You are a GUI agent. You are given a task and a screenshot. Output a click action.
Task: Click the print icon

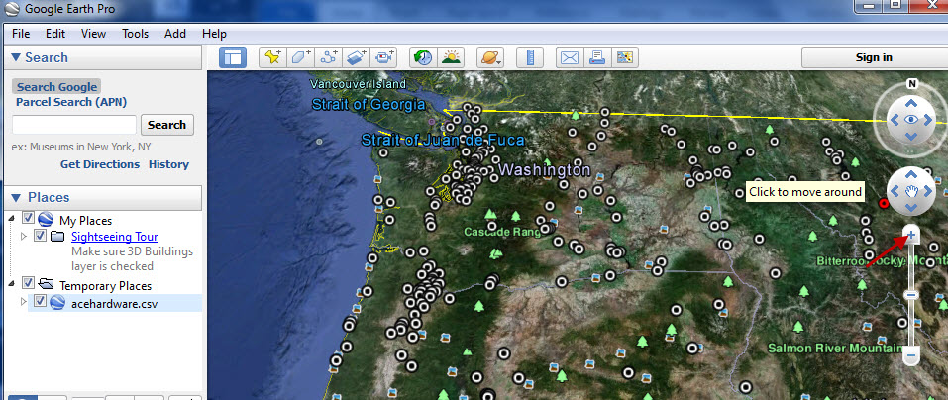pos(596,58)
